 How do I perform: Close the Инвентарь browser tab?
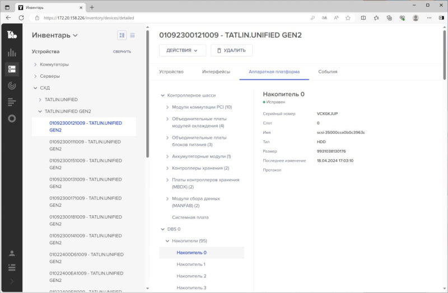pos(81,8)
